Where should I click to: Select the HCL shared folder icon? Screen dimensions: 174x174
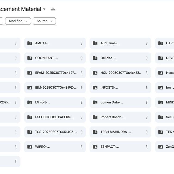click(95, 73)
